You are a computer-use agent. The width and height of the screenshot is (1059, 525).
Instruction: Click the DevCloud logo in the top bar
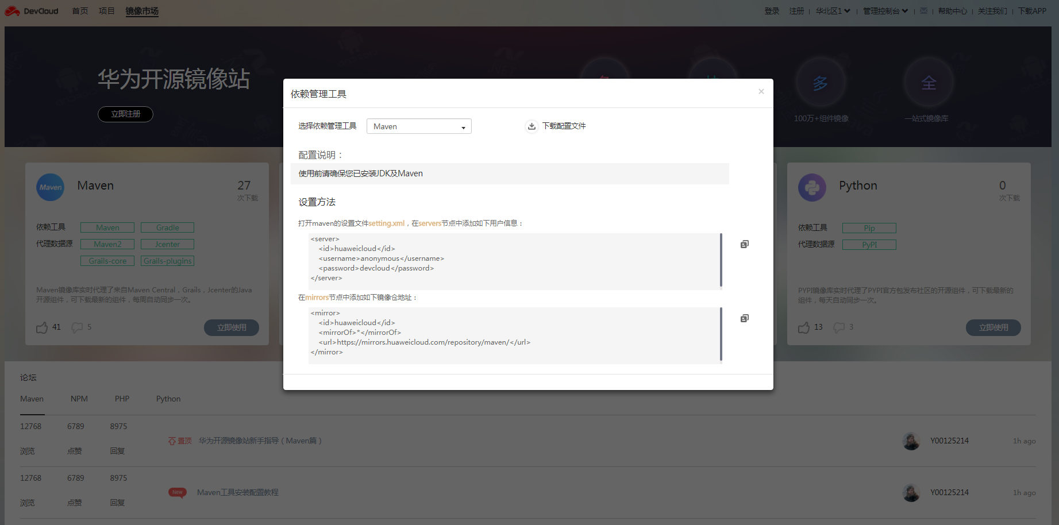[x=31, y=10]
